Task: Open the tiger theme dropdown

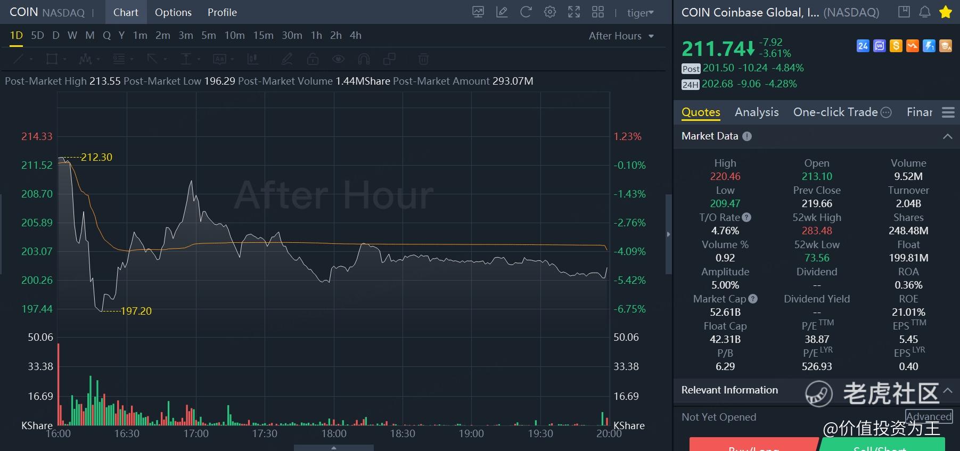Action: tap(641, 13)
